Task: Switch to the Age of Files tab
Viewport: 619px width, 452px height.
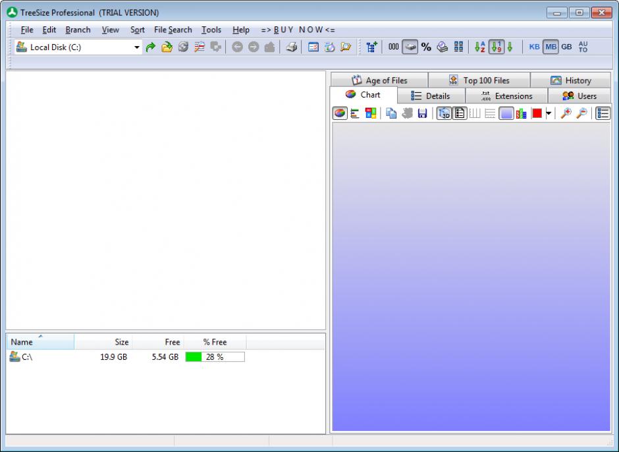Action: pyautogui.click(x=379, y=80)
